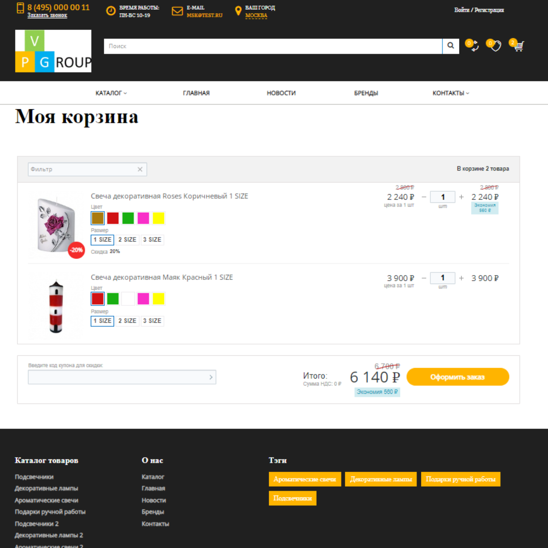Apply coupon code arrow icon
Viewport: 548px width, 548px height.
point(211,377)
